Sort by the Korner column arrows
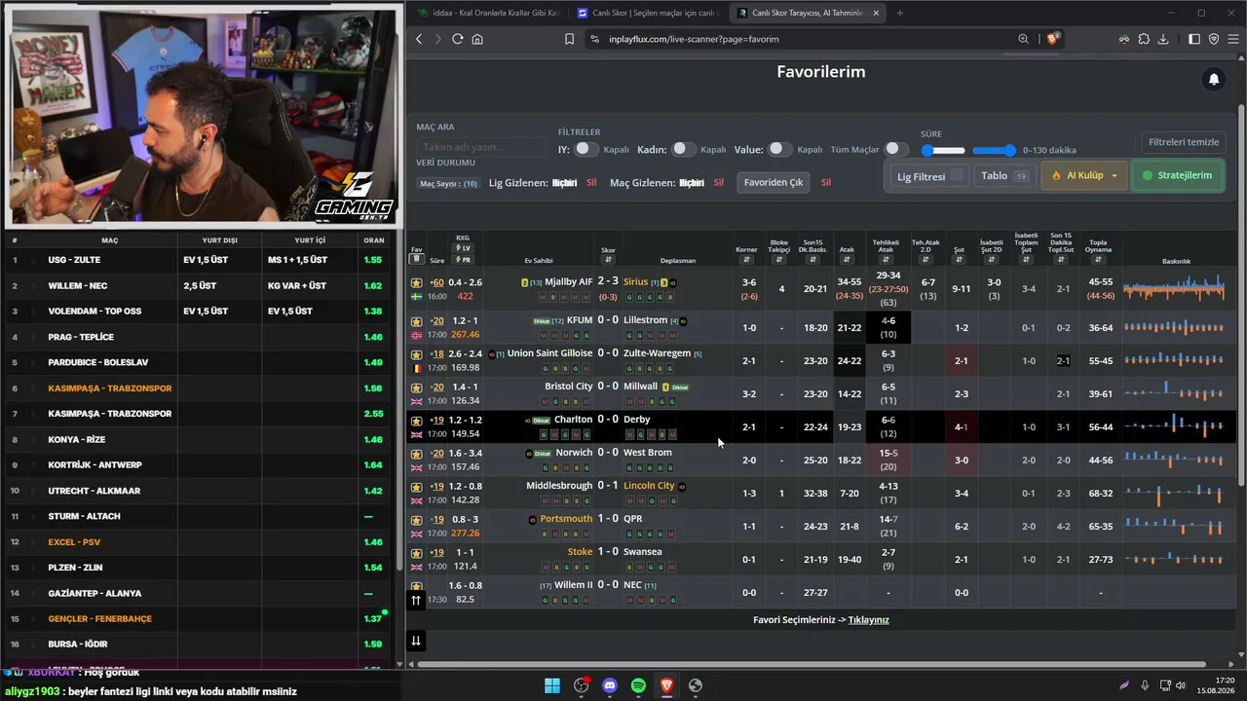 746,260
